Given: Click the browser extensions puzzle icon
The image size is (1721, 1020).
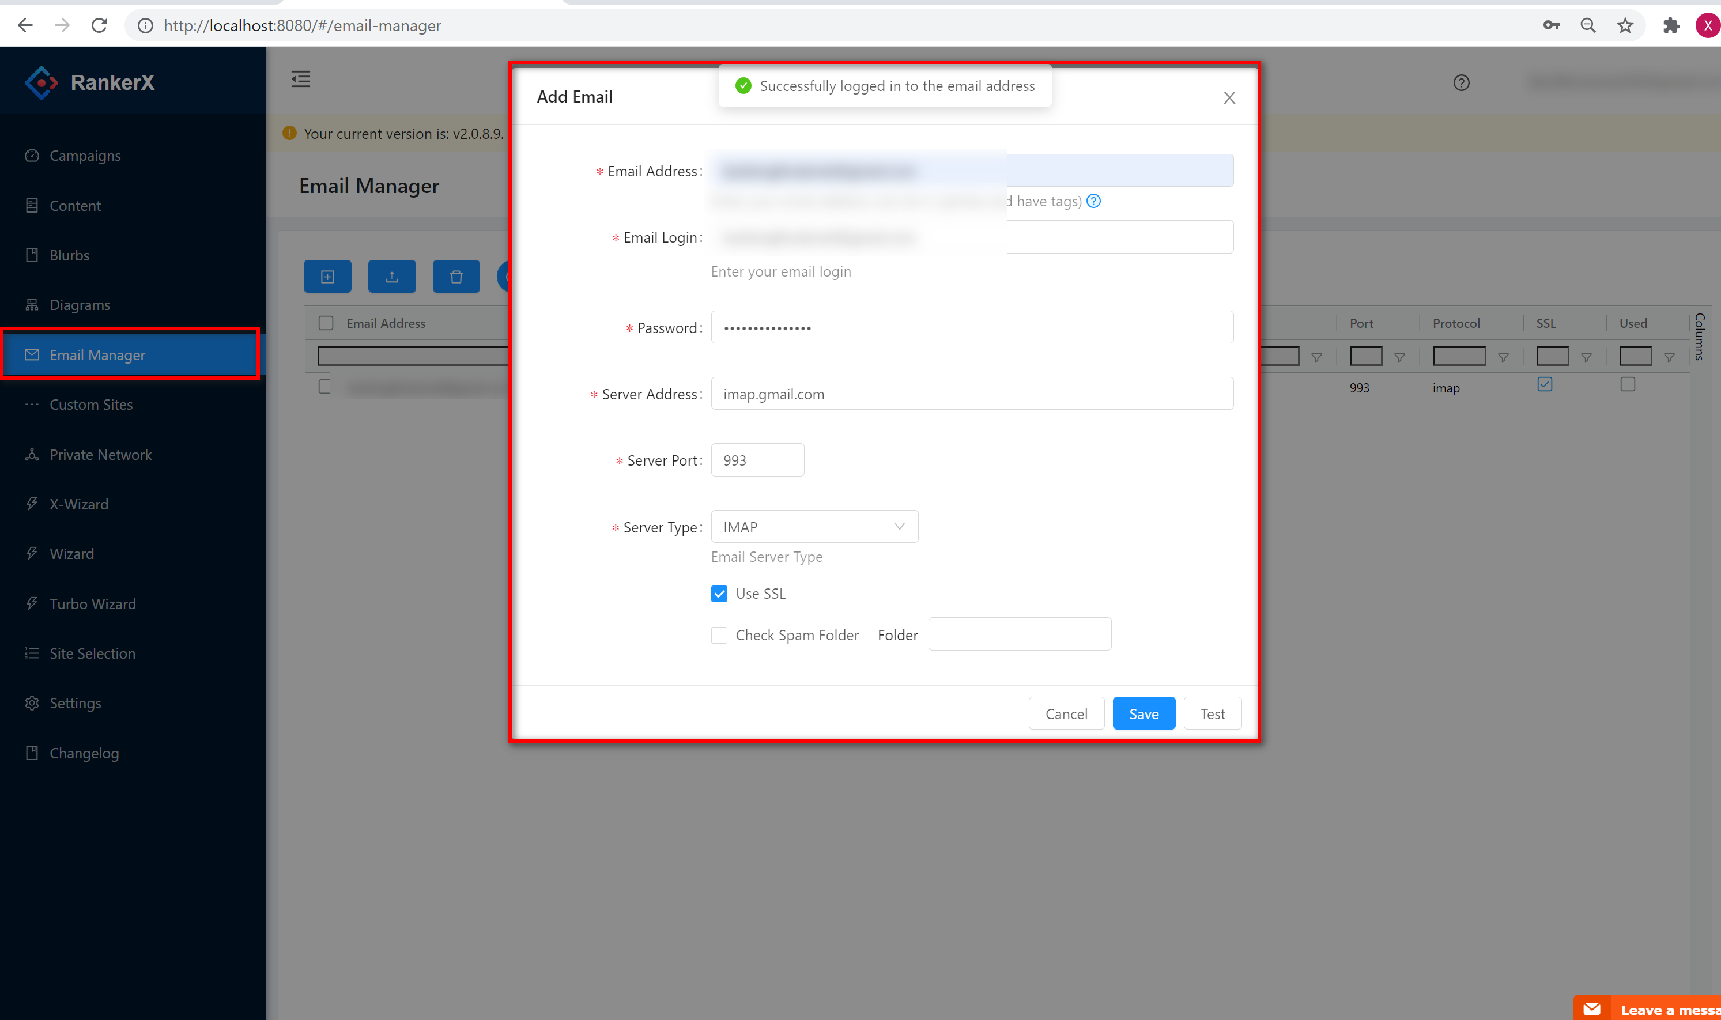Looking at the screenshot, I should (x=1671, y=25).
